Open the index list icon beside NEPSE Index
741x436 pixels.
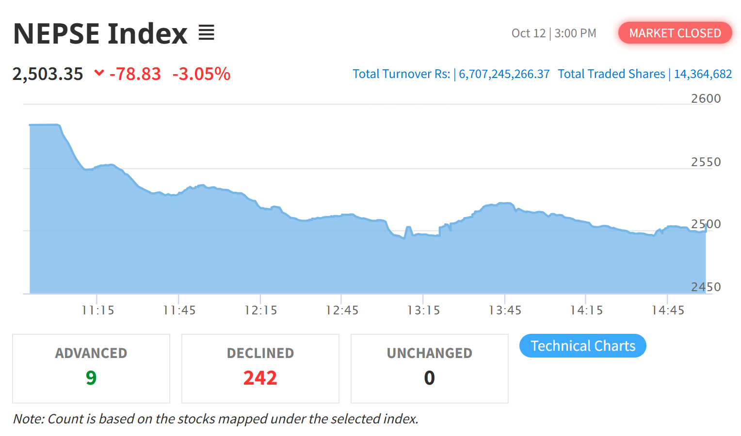(206, 33)
